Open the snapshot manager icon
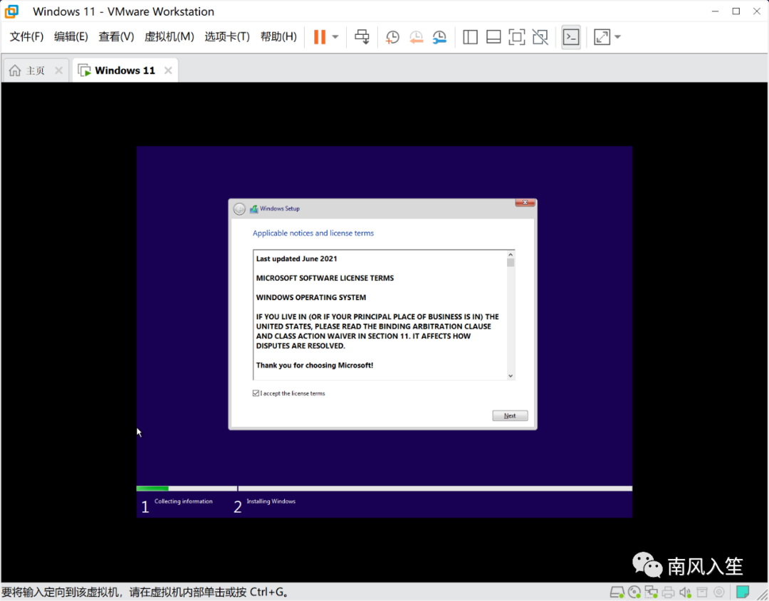The height and width of the screenshot is (601, 769). [439, 37]
